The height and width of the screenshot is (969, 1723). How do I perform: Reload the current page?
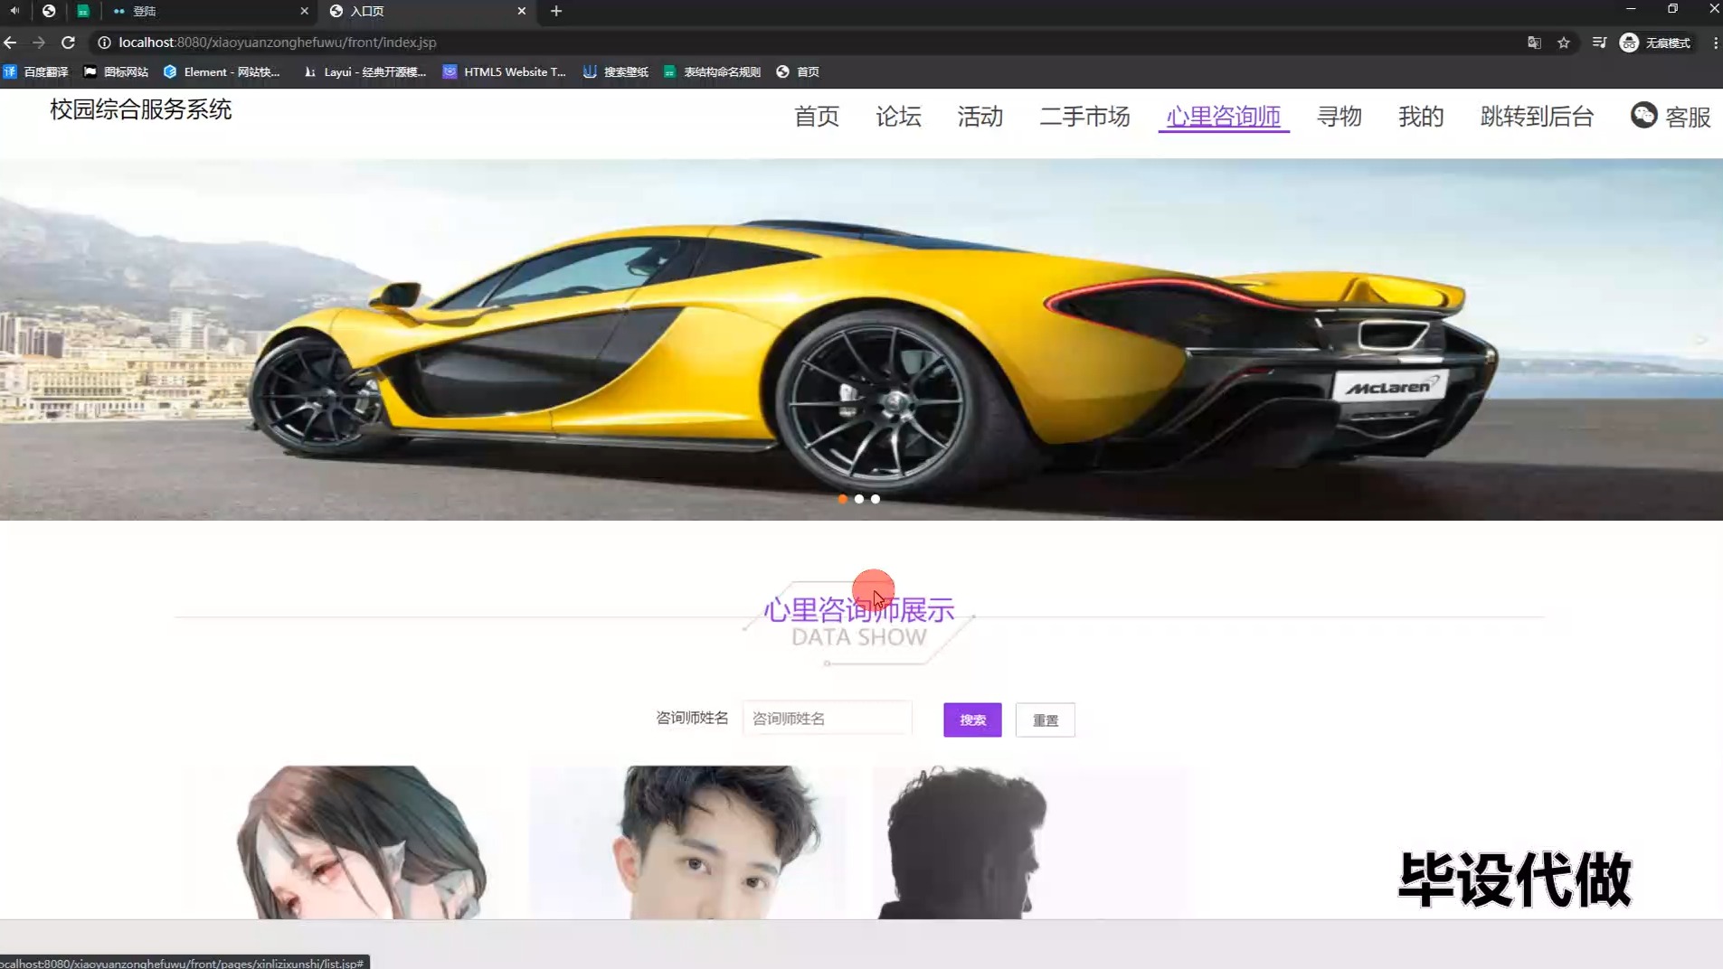[68, 42]
